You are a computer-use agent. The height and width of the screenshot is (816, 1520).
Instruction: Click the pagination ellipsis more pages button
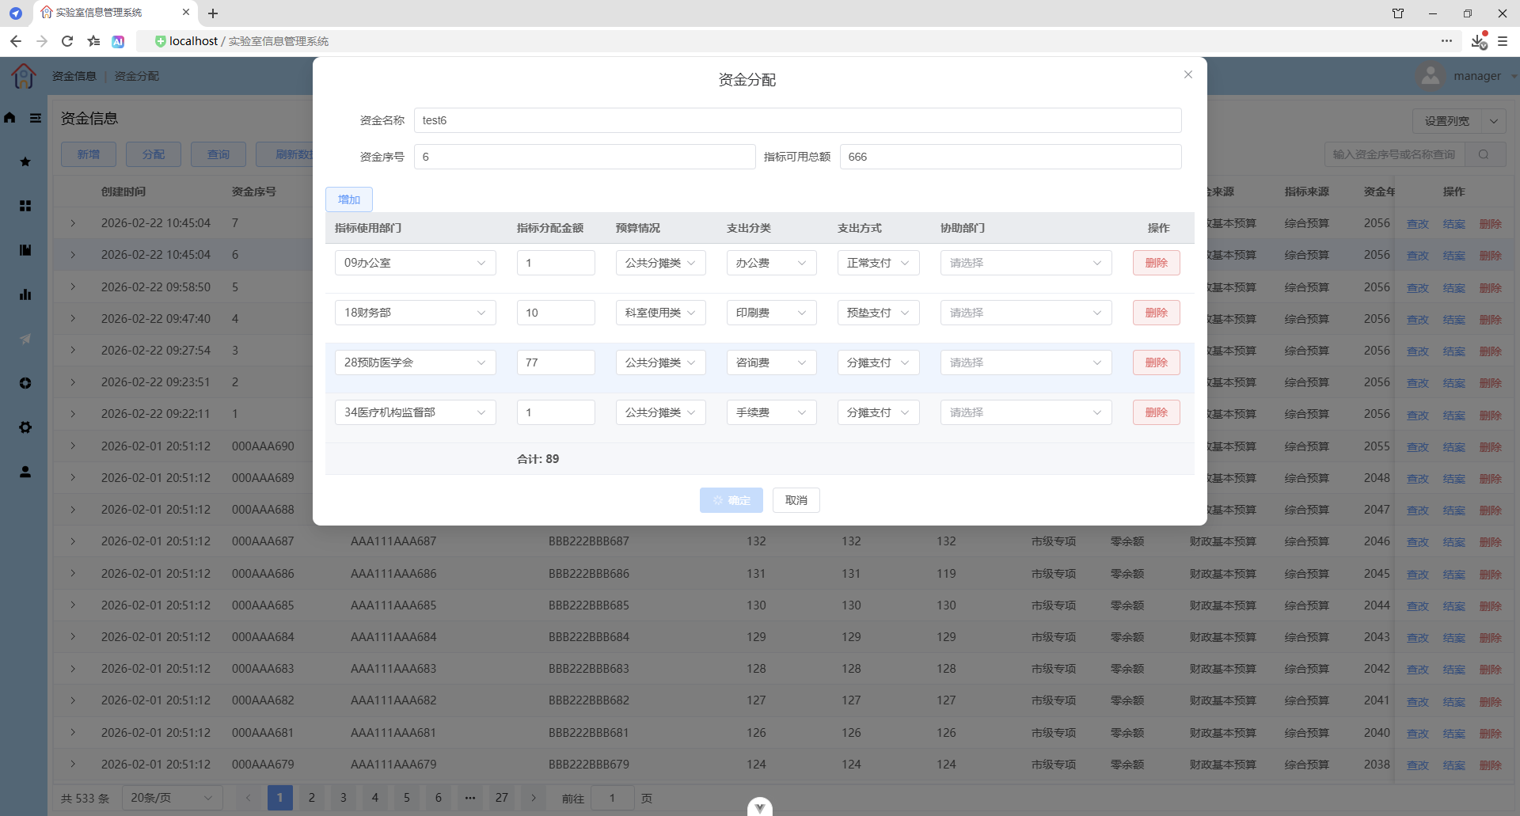click(x=470, y=798)
